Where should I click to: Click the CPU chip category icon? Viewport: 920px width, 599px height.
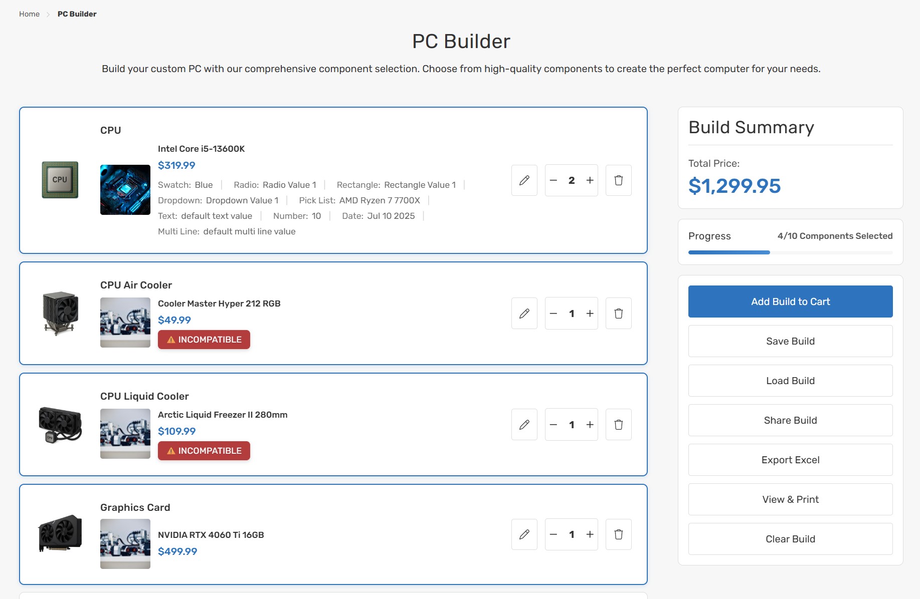click(60, 180)
